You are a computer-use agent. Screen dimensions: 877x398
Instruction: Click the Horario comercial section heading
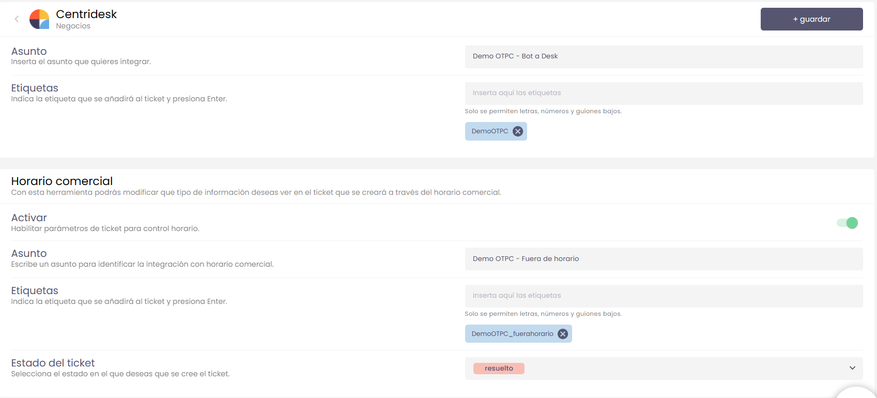point(62,181)
